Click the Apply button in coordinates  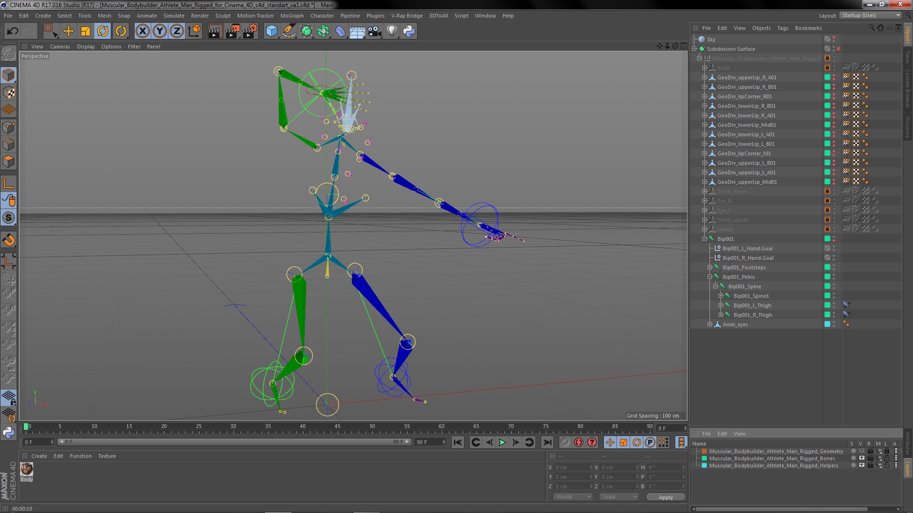tap(665, 497)
